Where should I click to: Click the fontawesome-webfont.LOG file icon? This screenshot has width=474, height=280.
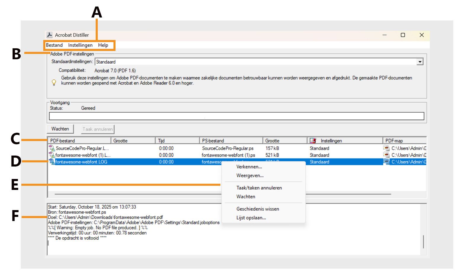52,162
